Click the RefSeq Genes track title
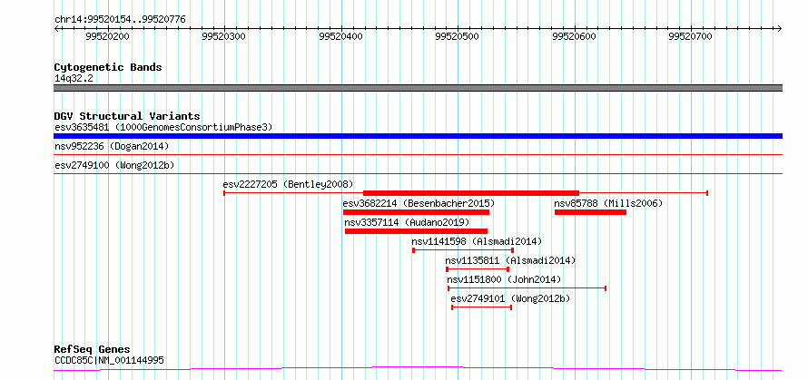 (x=93, y=350)
